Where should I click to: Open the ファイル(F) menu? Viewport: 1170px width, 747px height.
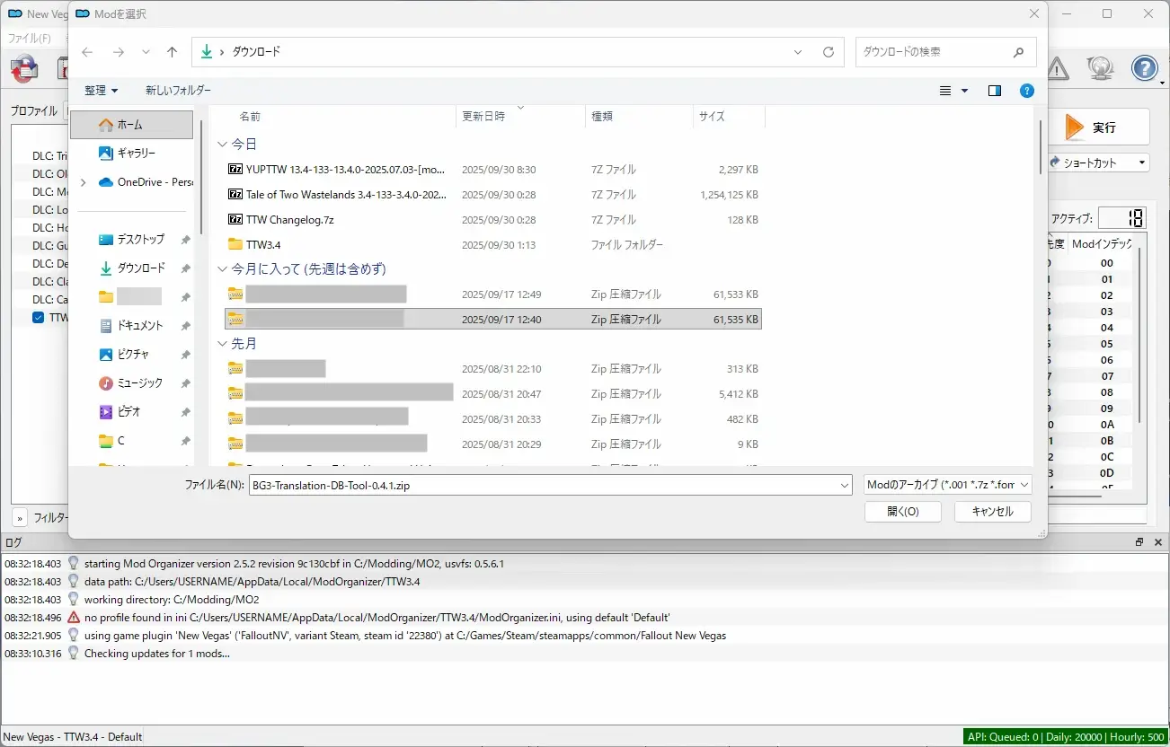click(x=29, y=39)
